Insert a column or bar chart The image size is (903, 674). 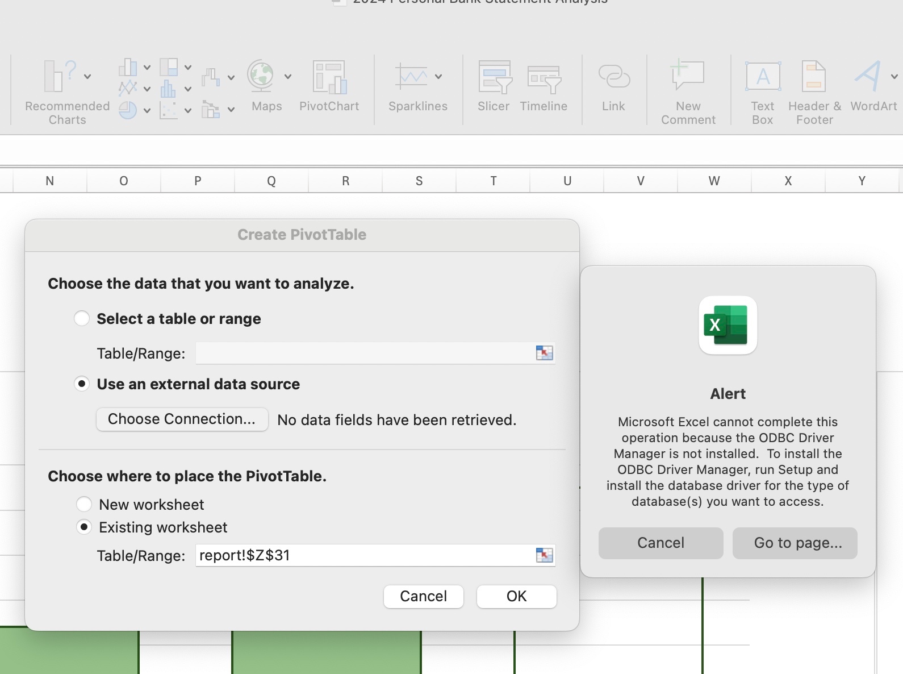click(x=128, y=68)
